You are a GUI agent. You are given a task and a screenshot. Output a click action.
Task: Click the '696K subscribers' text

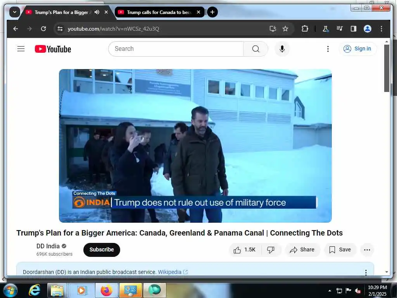pyautogui.click(x=54, y=254)
